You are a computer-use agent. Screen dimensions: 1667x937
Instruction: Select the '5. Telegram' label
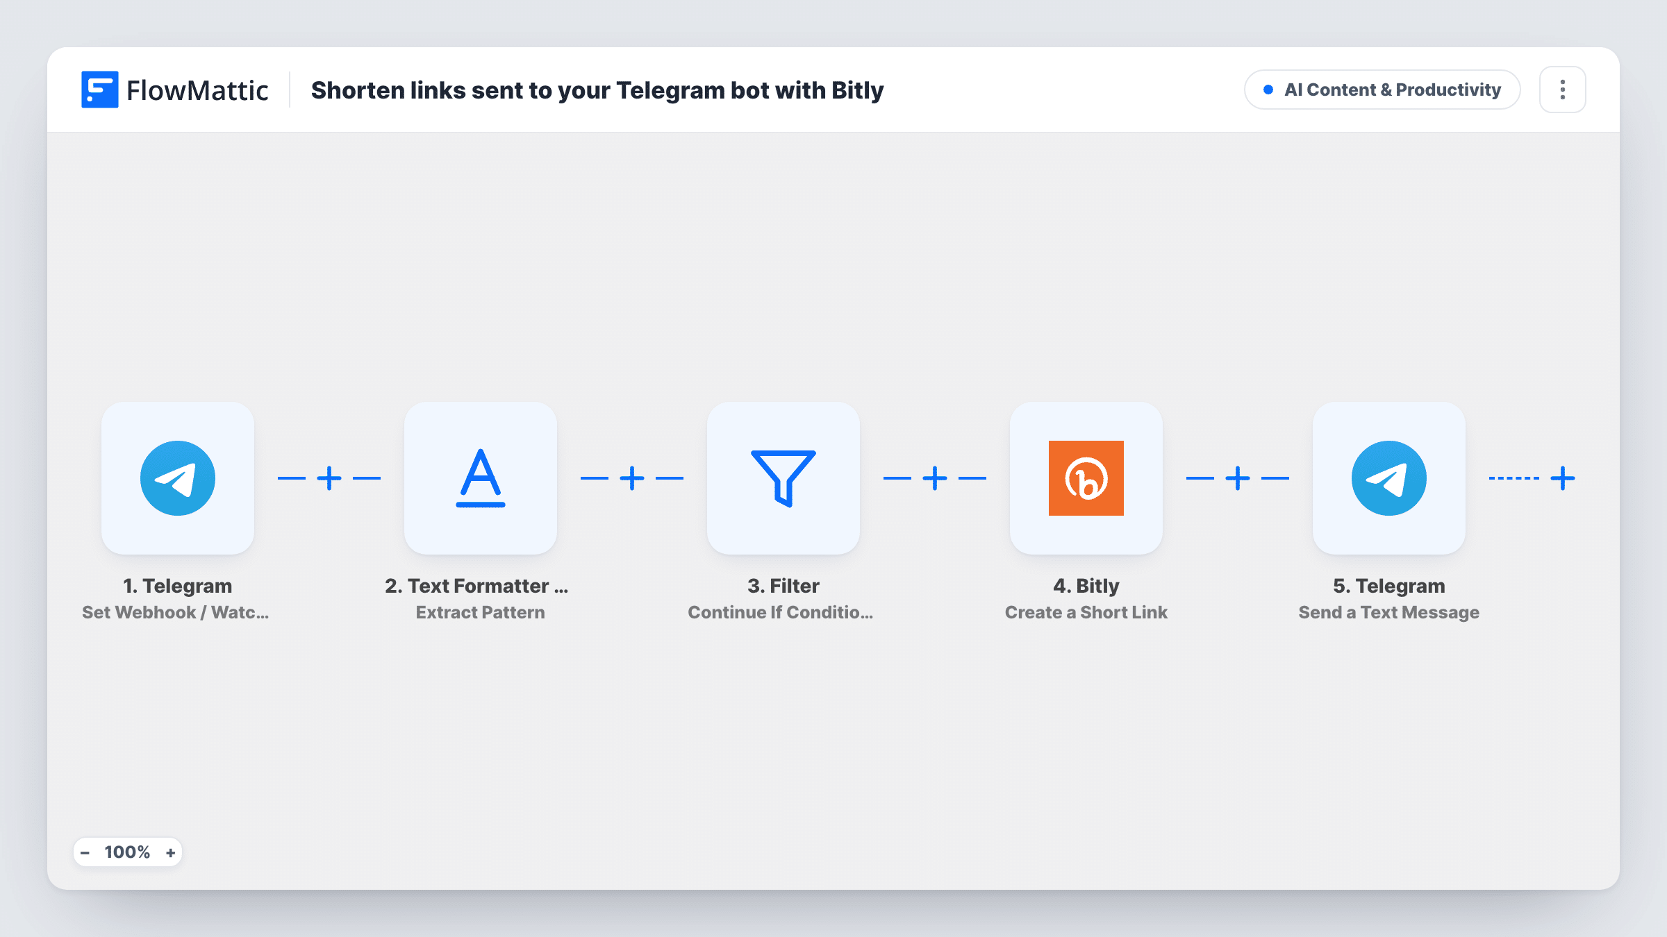coord(1389,586)
